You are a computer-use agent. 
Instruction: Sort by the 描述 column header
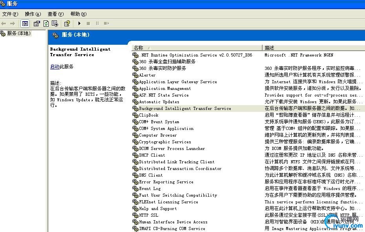[x=314, y=48]
